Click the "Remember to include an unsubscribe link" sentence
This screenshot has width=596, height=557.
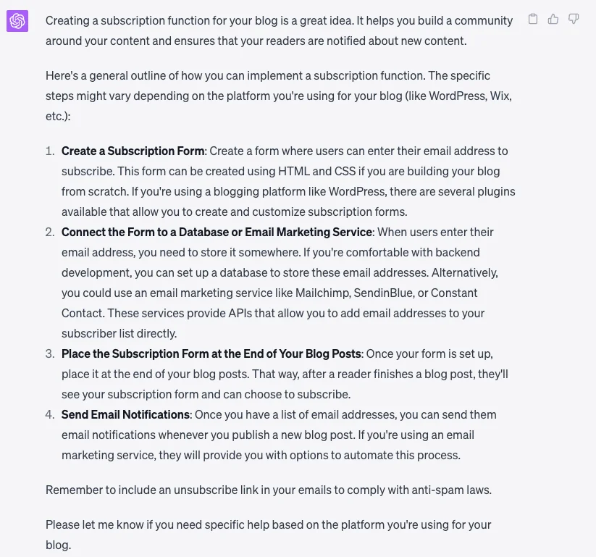click(x=217, y=490)
